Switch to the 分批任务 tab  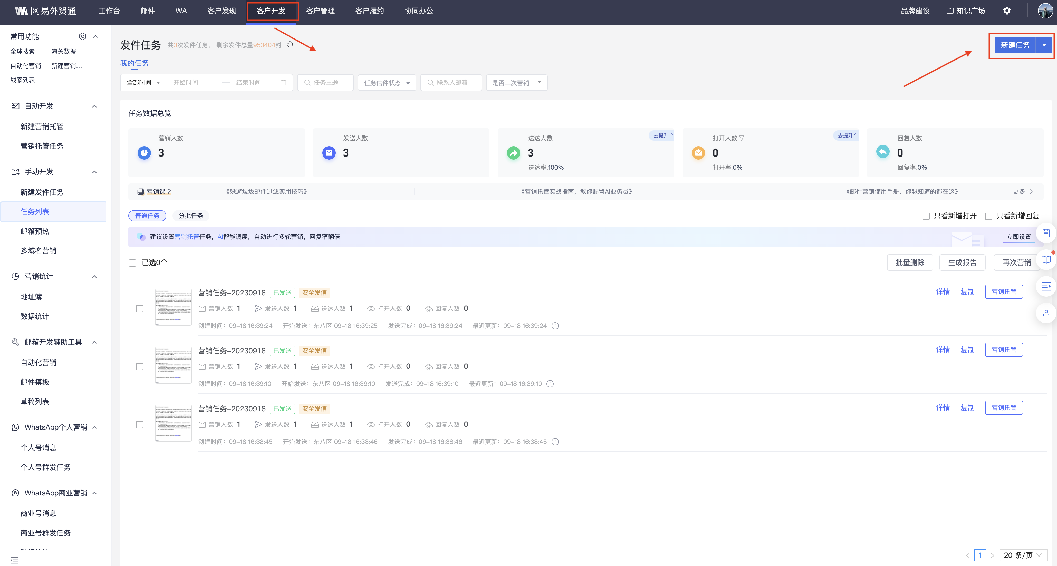191,215
